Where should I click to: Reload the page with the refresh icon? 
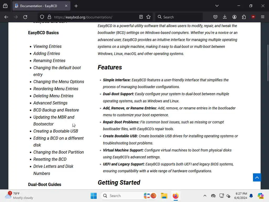[x=25, y=17]
